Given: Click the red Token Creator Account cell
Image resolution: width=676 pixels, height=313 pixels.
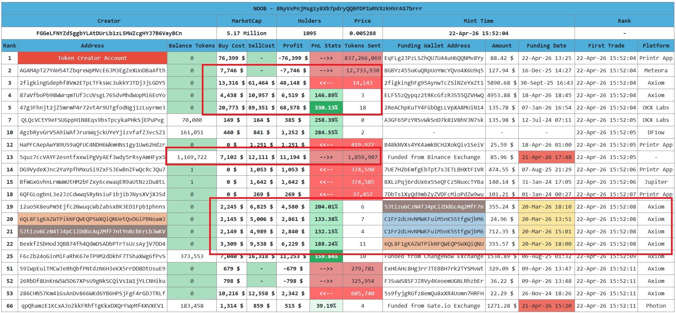Looking at the screenshot, I should [92, 58].
